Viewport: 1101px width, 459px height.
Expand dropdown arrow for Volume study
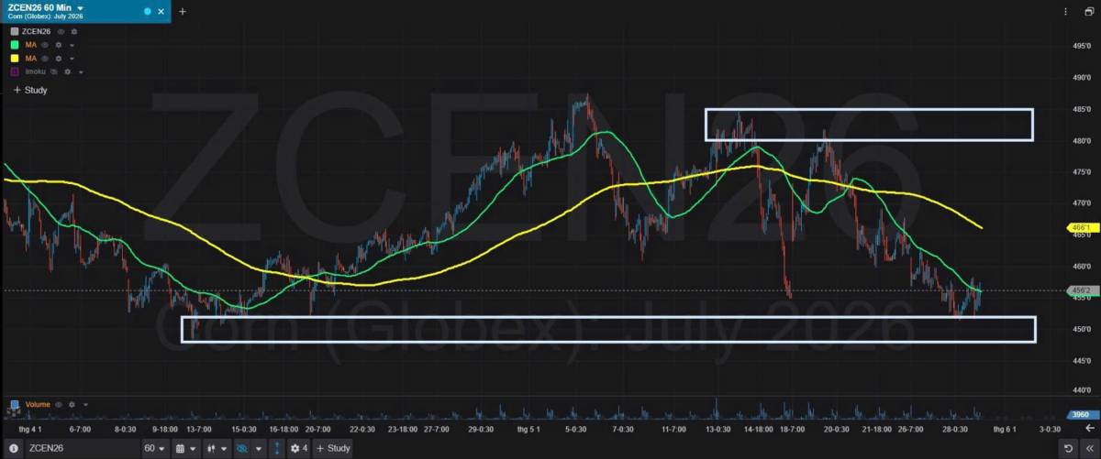pos(85,405)
